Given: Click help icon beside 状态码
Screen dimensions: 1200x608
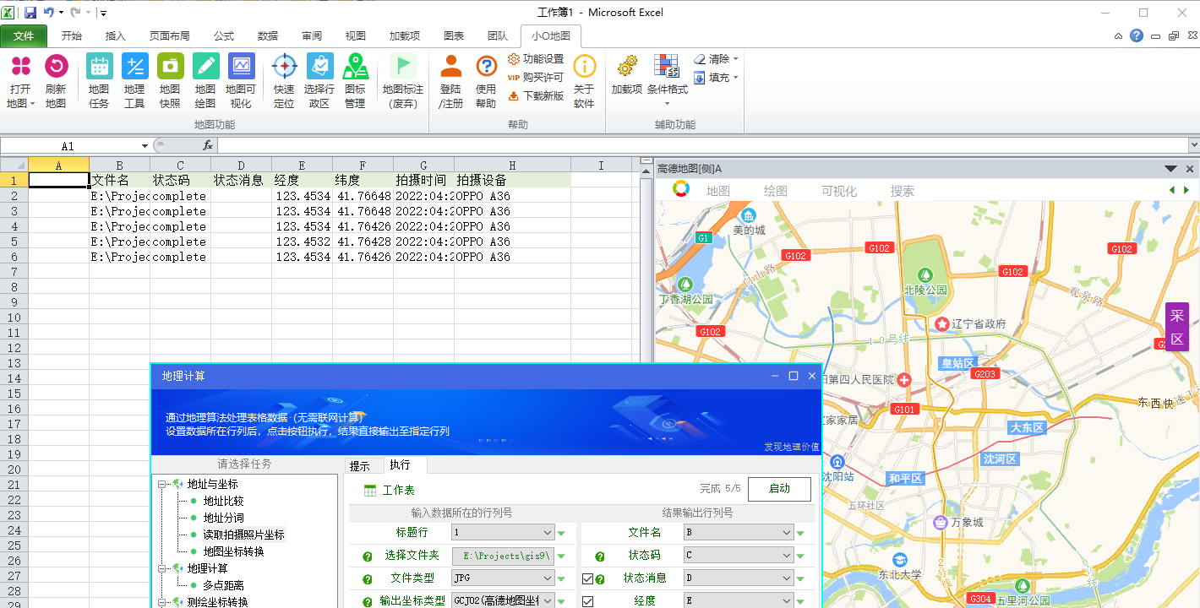Looking at the screenshot, I should (x=600, y=556).
